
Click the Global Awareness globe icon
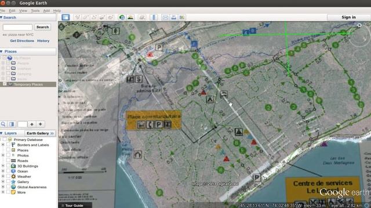click(x=13, y=187)
